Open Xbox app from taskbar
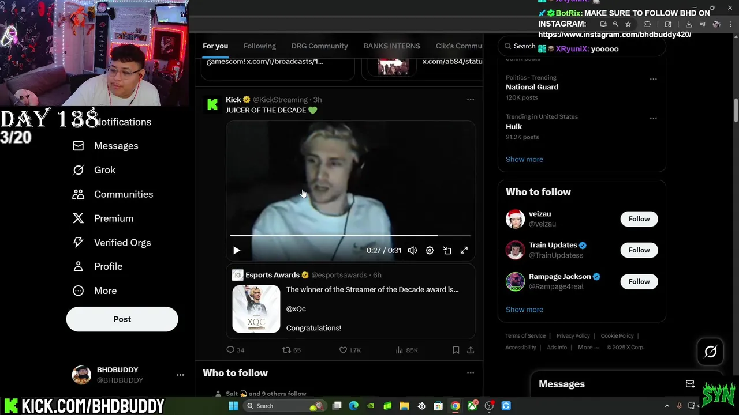 tap(472, 406)
